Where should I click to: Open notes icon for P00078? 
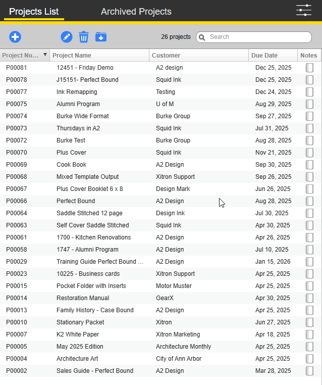coord(309,80)
